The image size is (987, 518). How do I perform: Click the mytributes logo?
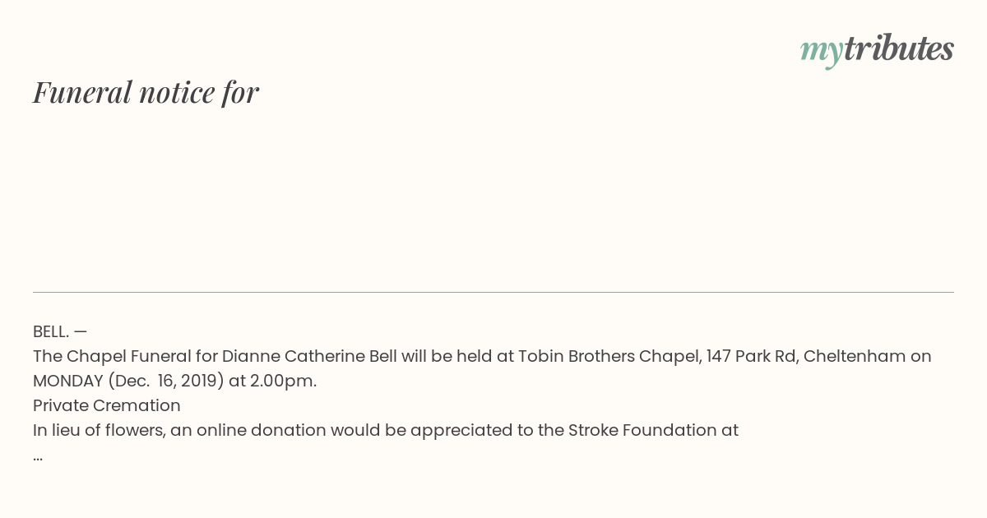pos(877,50)
